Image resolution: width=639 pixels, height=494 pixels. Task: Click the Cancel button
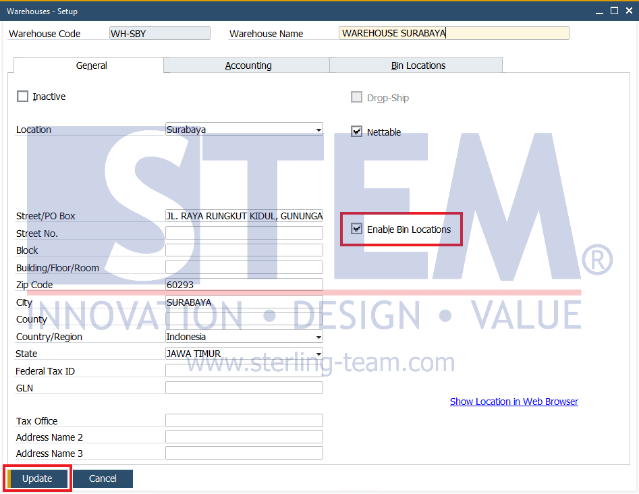[x=103, y=478]
